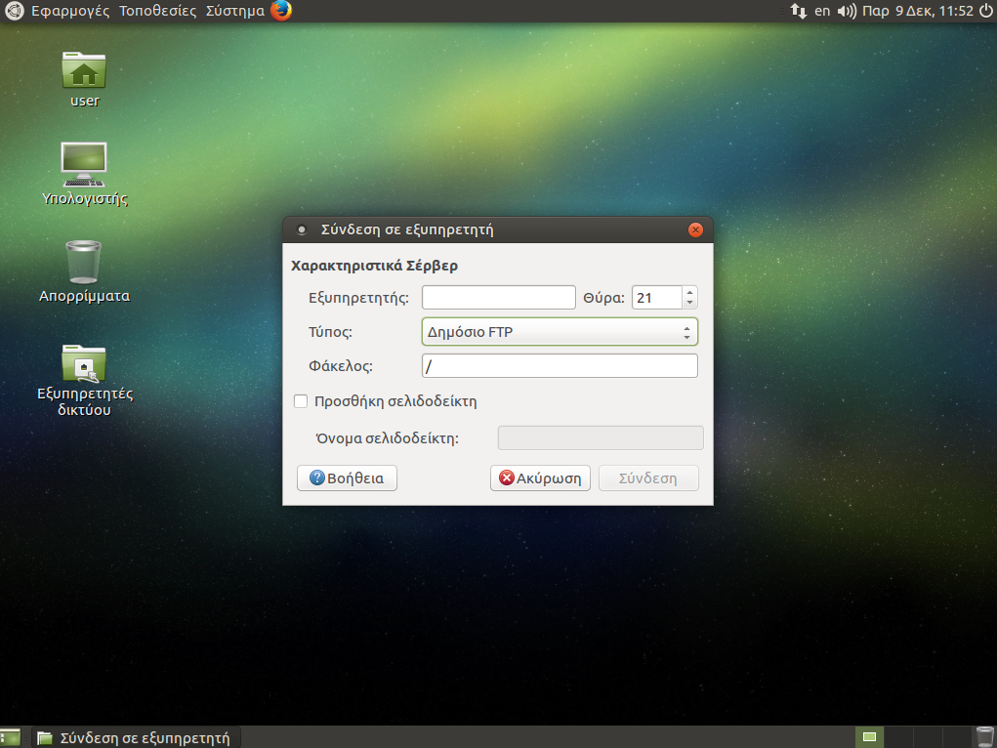
Task: Enable the Προσθήκη σελιδοδείκτη checkbox
Action: [302, 401]
